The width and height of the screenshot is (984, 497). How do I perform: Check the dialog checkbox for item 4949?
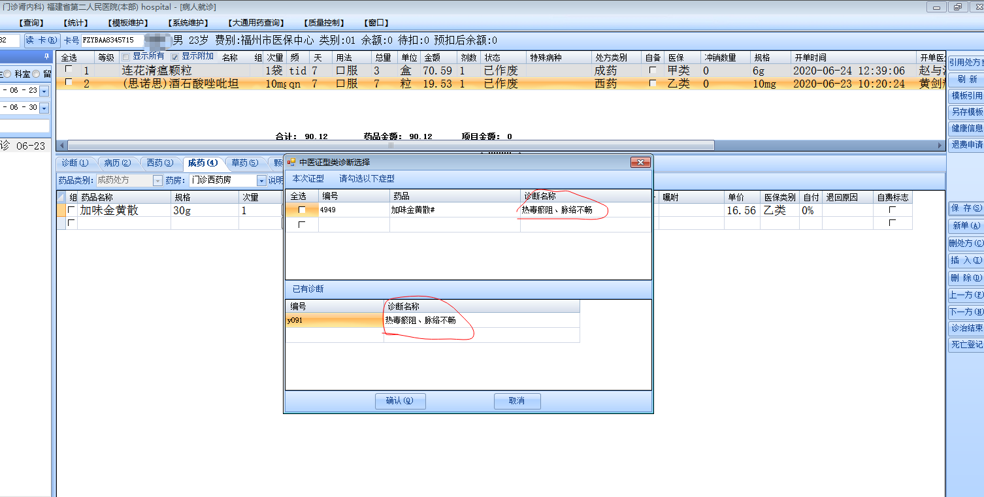point(301,210)
